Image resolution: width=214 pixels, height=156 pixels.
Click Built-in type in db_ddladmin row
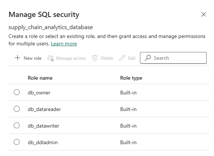pos(128,142)
